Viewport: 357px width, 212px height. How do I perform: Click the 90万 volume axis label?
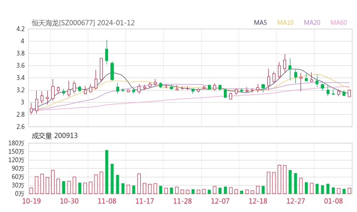(x=18, y=169)
